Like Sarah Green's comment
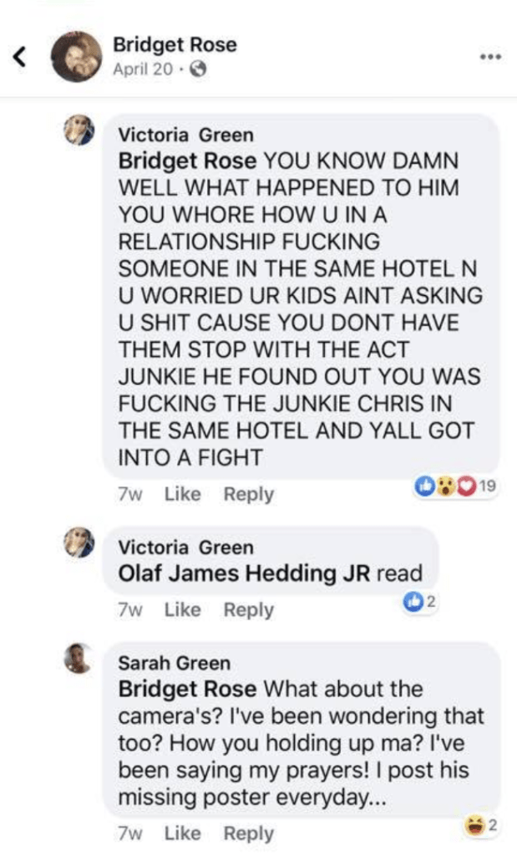The width and height of the screenshot is (517, 856). [183, 833]
